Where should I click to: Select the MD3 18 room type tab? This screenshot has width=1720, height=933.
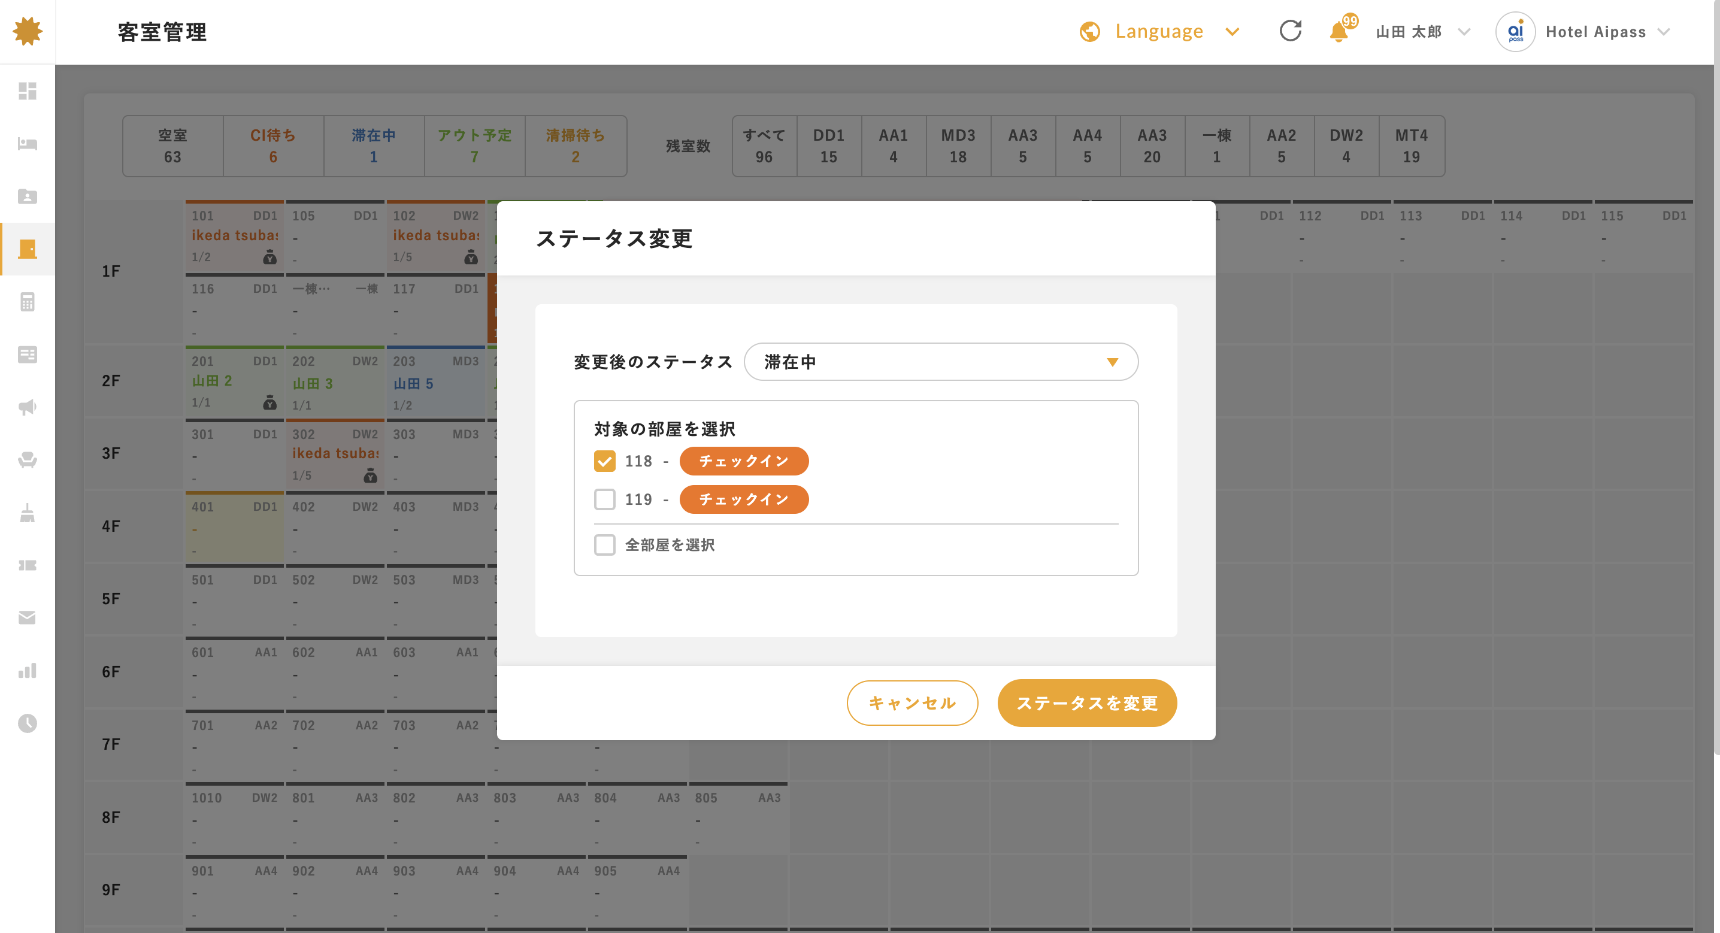[958, 146]
